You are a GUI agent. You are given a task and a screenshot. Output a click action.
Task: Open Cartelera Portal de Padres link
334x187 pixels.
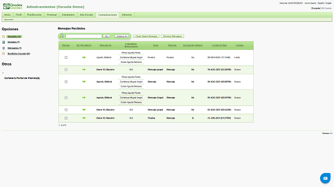tap(22, 78)
